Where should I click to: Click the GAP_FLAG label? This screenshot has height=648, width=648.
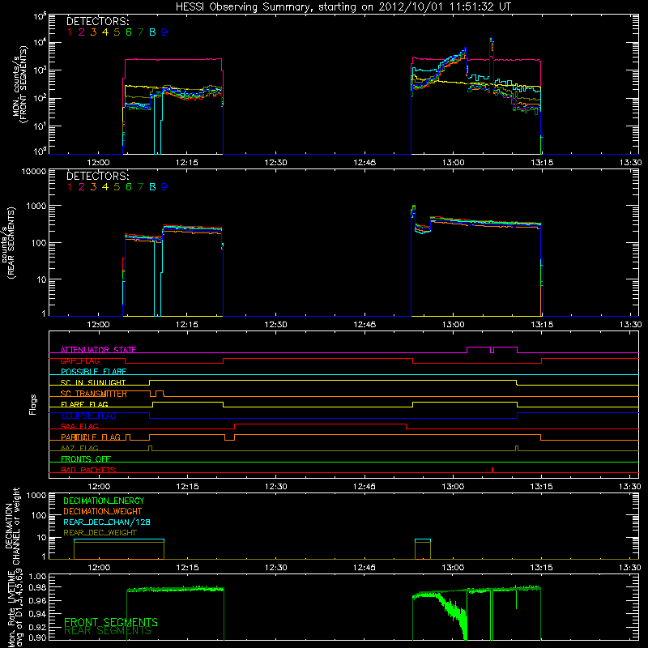[79, 360]
